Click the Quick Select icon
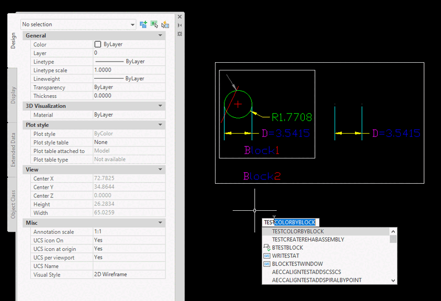 tap(165, 24)
